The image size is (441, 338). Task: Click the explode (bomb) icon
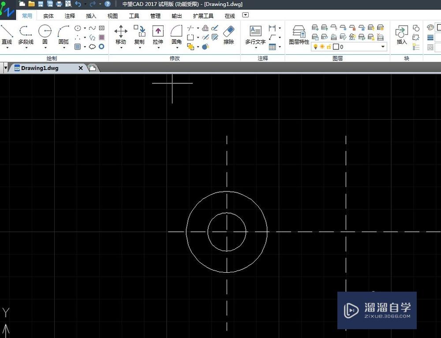point(206,47)
